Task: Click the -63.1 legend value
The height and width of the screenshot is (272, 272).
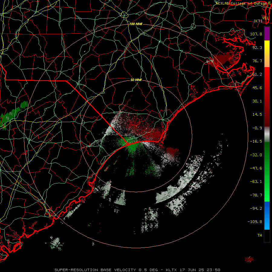Action: coord(256,182)
